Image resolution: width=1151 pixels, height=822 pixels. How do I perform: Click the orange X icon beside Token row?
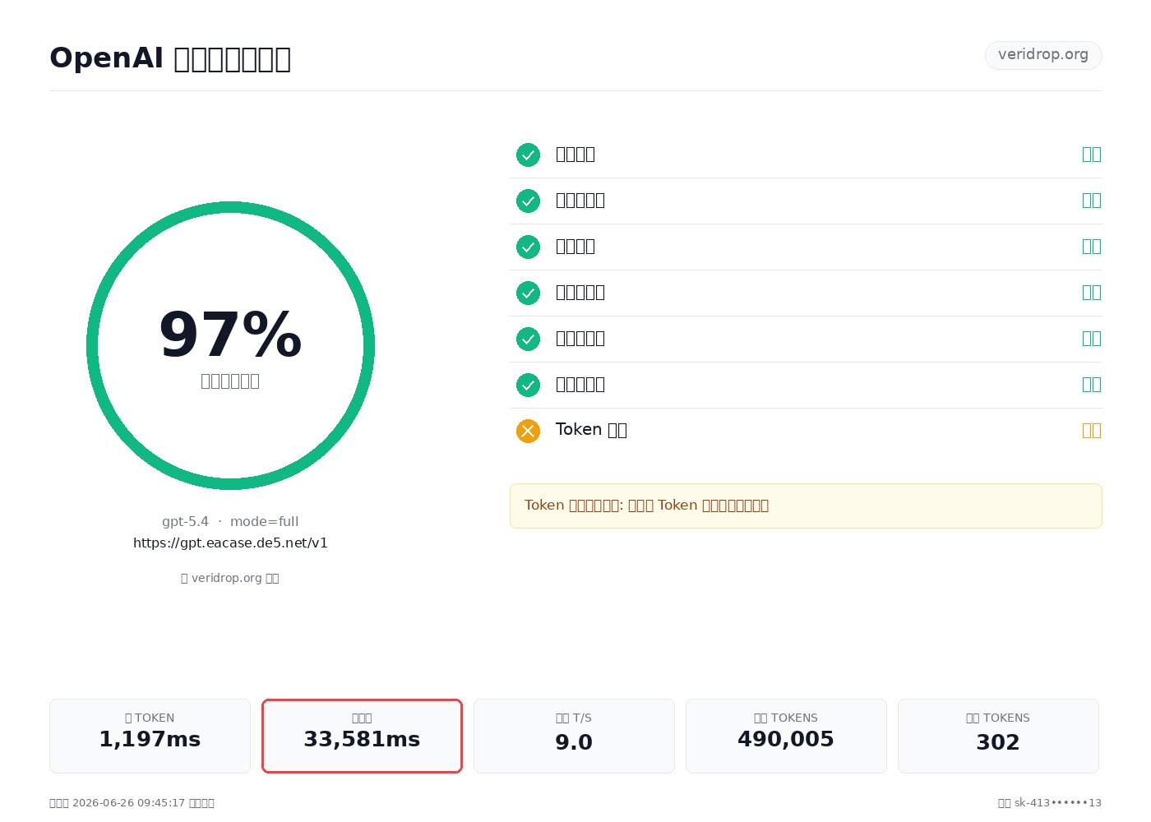pos(528,431)
